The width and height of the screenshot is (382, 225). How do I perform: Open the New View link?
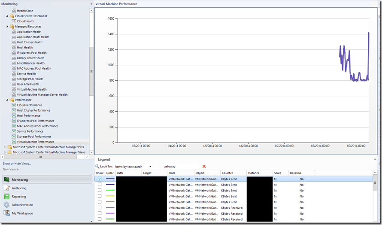[x=10, y=169]
